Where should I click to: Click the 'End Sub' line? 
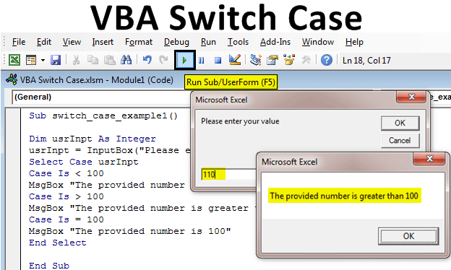click(49, 266)
